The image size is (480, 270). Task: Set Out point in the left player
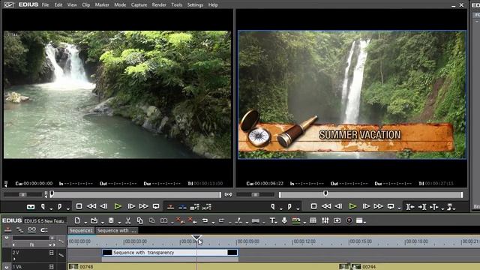coord(60,207)
